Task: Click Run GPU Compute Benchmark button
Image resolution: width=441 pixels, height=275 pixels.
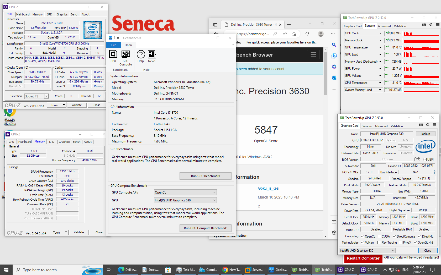Action: pyautogui.click(x=206, y=228)
